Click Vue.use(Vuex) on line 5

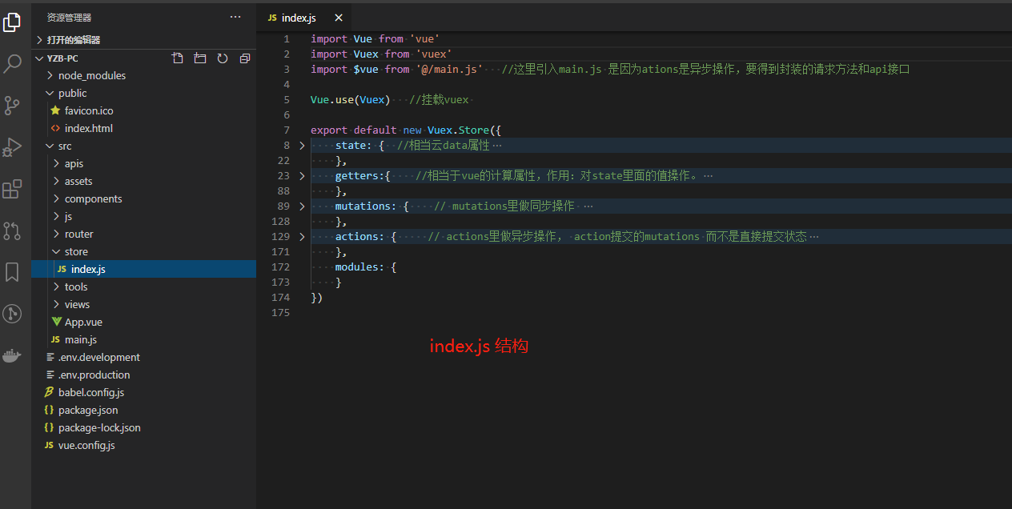click(351, 100)
